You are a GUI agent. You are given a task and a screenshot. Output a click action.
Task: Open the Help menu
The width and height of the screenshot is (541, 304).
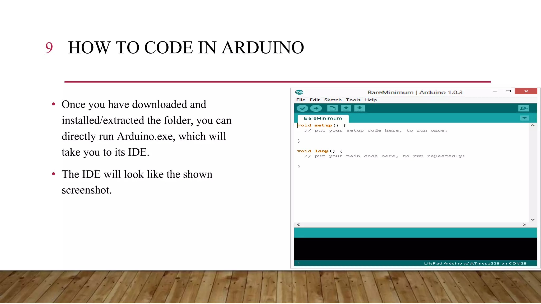point(371,100)
